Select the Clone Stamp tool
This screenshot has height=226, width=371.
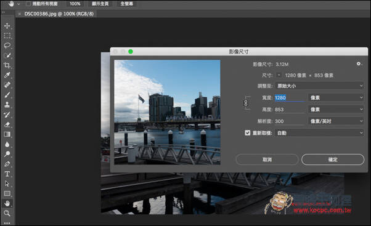pos(7,105)
